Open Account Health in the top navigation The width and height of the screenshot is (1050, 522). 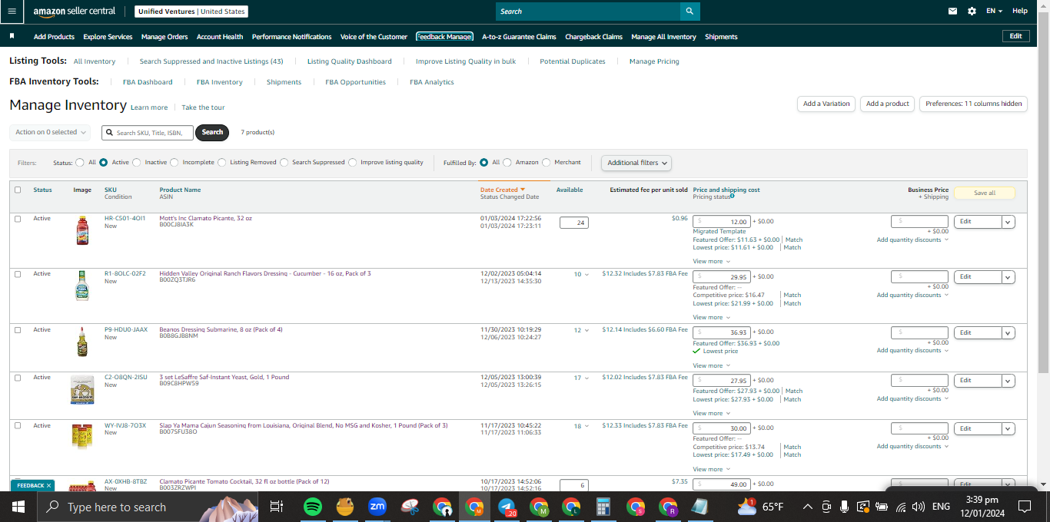point(220,37)
